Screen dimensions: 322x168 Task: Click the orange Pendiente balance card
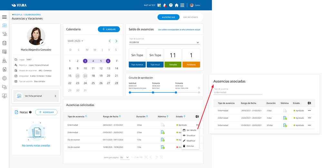[x=191, y=58]
